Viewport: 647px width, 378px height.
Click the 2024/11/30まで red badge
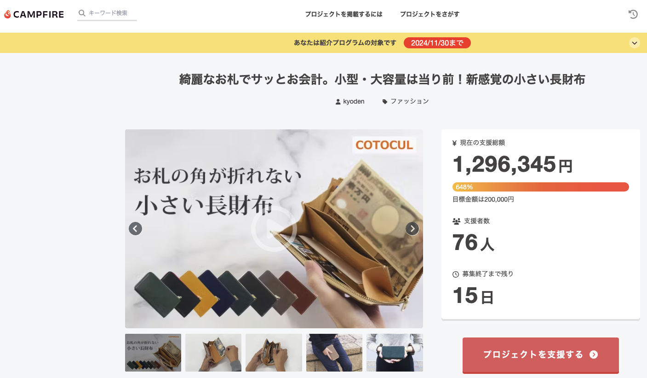pyautogui.click(x=437, y=43)
